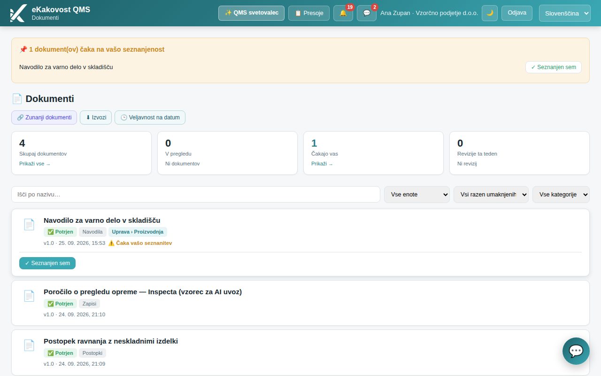Screen dimensions: 601x376
Task: Open floating chat bubble widget
Action: coord(576,351)
